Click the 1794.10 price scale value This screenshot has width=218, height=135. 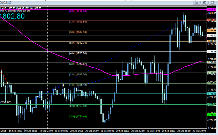point(212,59)
